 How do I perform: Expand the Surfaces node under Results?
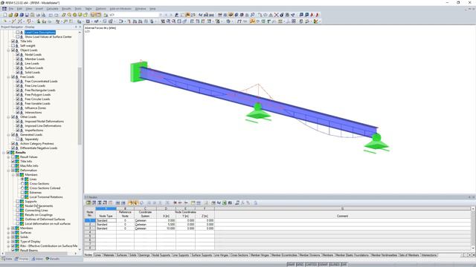tap(8, 233)
